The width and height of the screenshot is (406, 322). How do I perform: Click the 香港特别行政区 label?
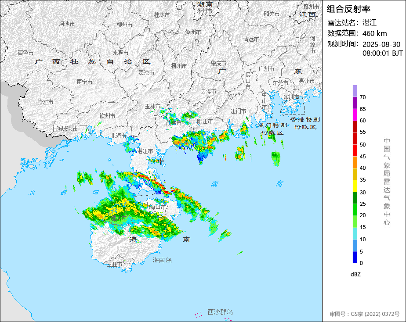click(305, 123)
